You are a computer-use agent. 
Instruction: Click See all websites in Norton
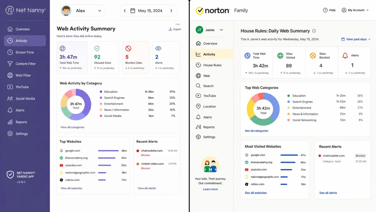[x=256, y=193]
